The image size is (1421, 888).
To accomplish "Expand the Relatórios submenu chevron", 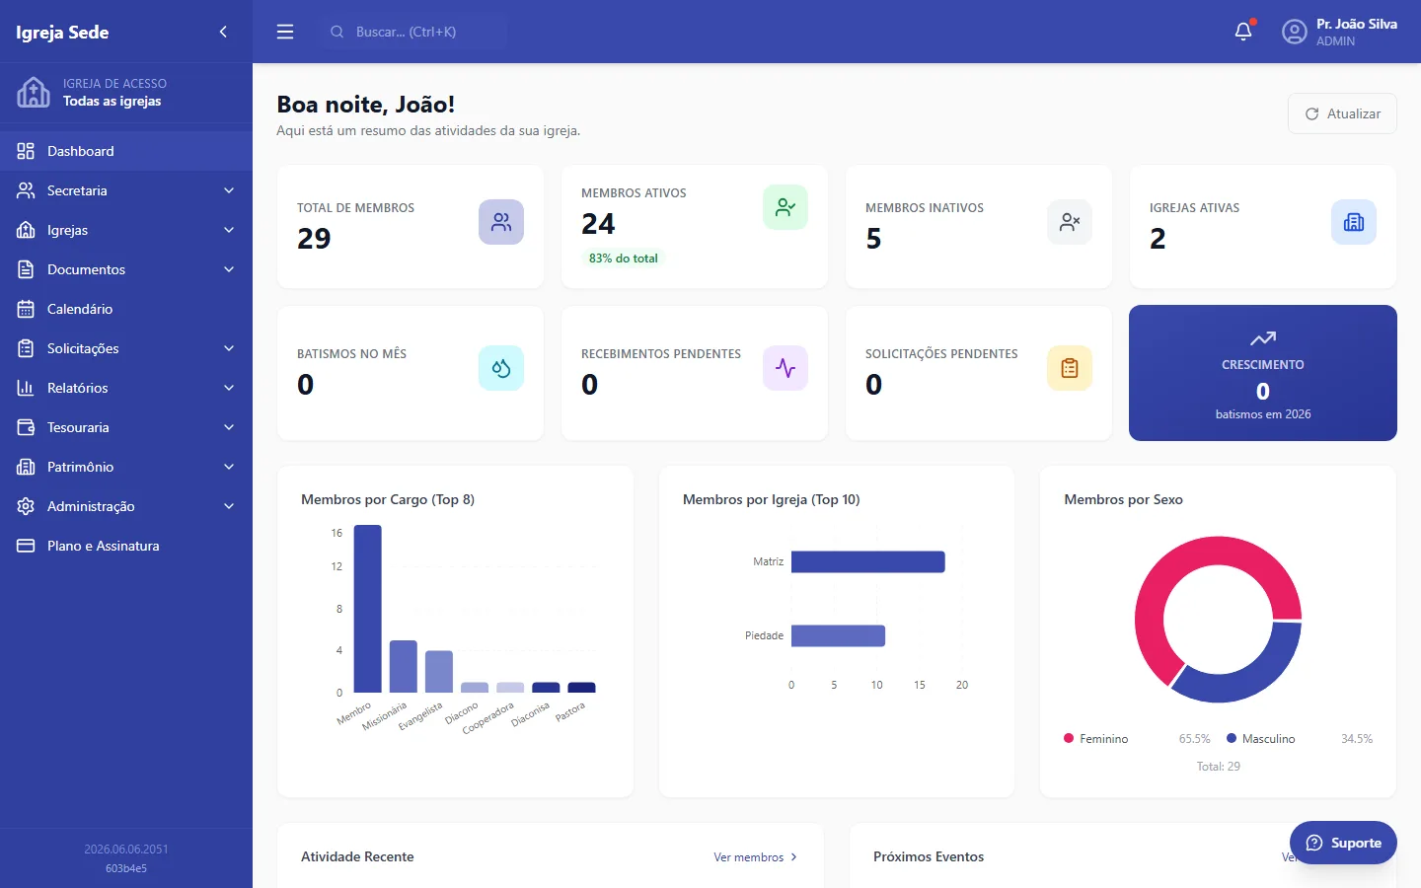I will click(x=229, y=388).
